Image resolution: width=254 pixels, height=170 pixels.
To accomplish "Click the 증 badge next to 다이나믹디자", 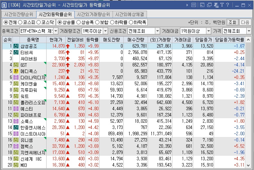I will point(16,77).
